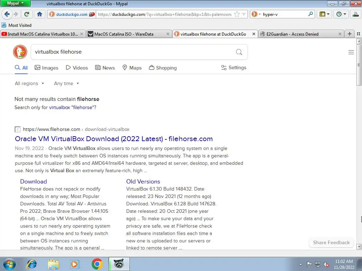The width and height of the screenshot is (362, 271).
Task: Open the Bookmarks toolbar menu button
Action: tap(325, 14)
